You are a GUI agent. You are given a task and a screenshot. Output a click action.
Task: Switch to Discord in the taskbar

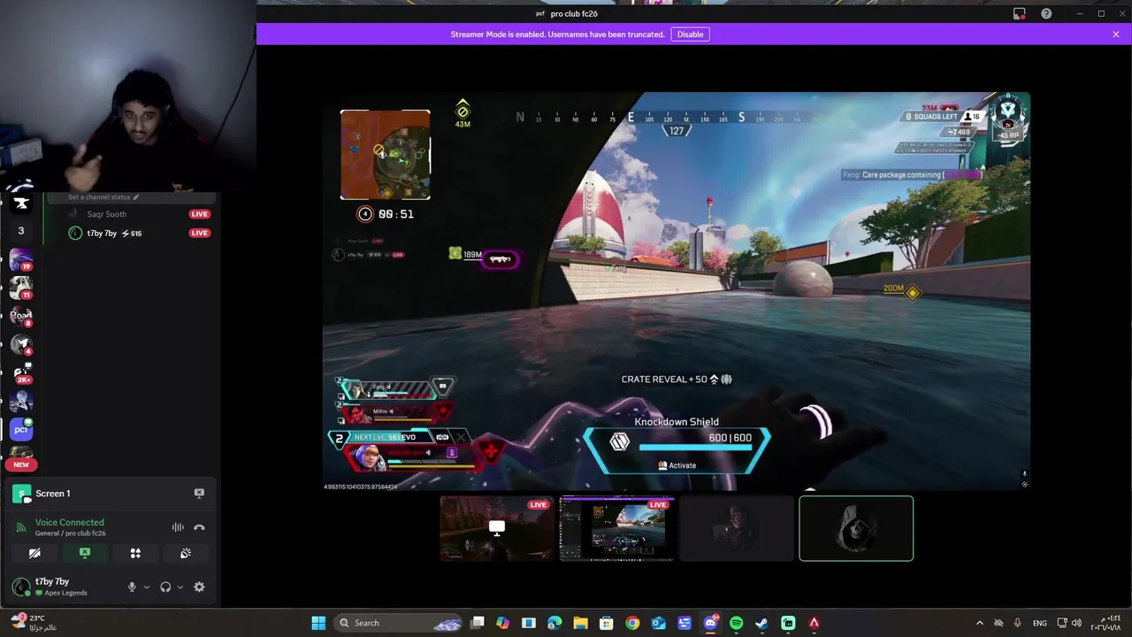tap(710, 623)
